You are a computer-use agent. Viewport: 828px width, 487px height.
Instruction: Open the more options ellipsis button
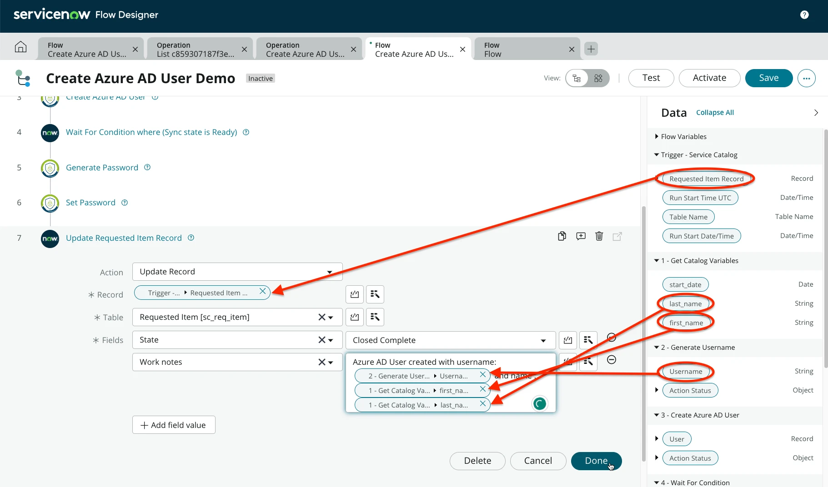[x=806, y=78]
